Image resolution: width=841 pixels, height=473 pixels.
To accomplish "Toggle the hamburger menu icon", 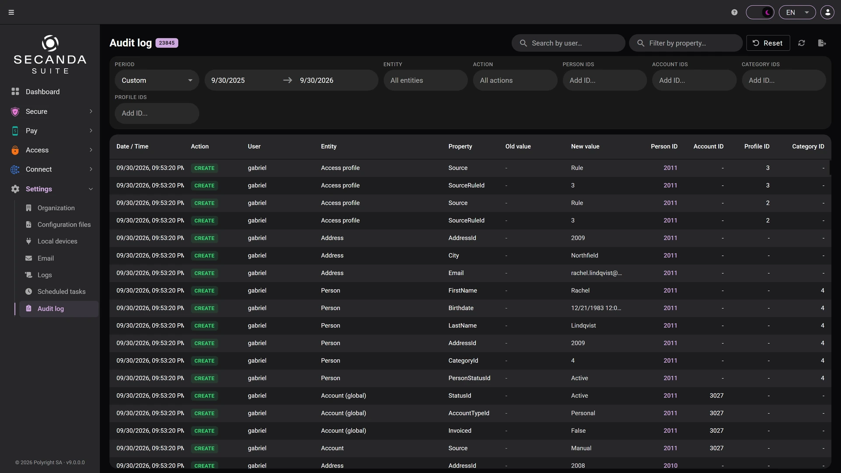I will [x=11, y=12].
